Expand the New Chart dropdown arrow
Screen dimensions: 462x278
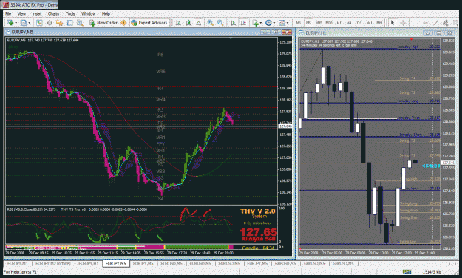coord(16,23)
